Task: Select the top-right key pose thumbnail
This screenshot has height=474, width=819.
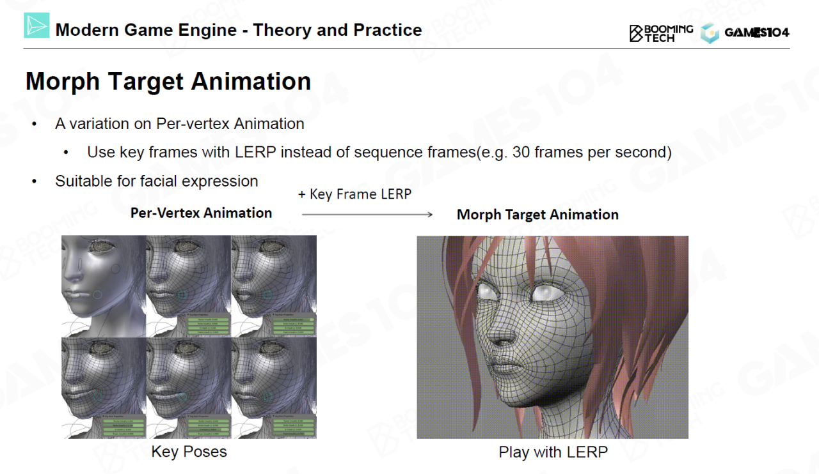Action: pos(274,286)
